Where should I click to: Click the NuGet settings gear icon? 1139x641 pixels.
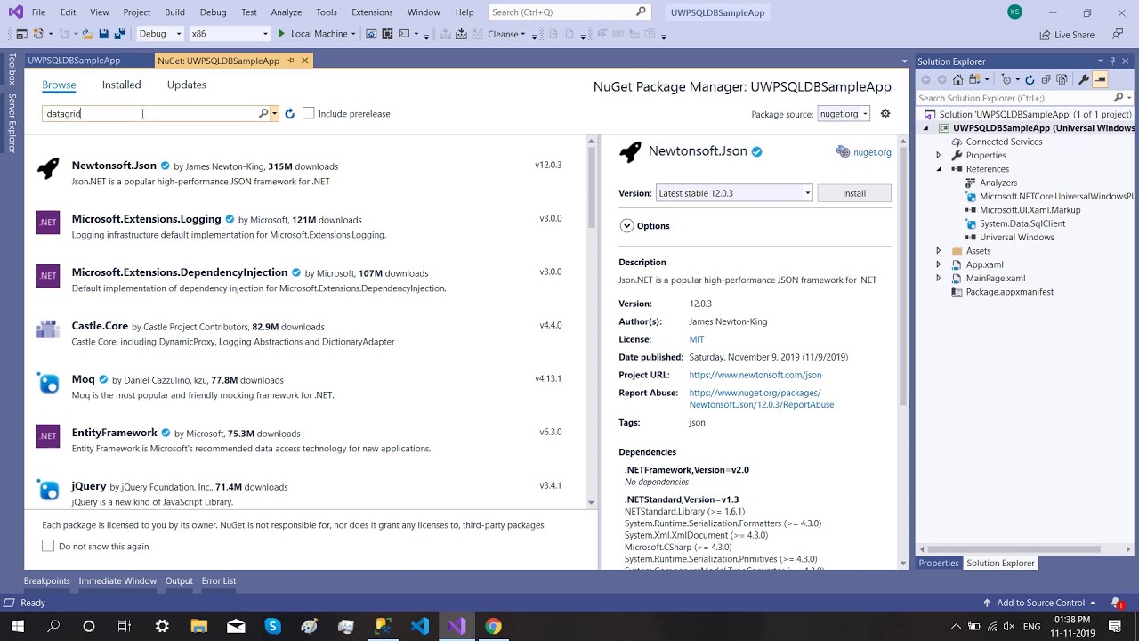pos(885,113)
